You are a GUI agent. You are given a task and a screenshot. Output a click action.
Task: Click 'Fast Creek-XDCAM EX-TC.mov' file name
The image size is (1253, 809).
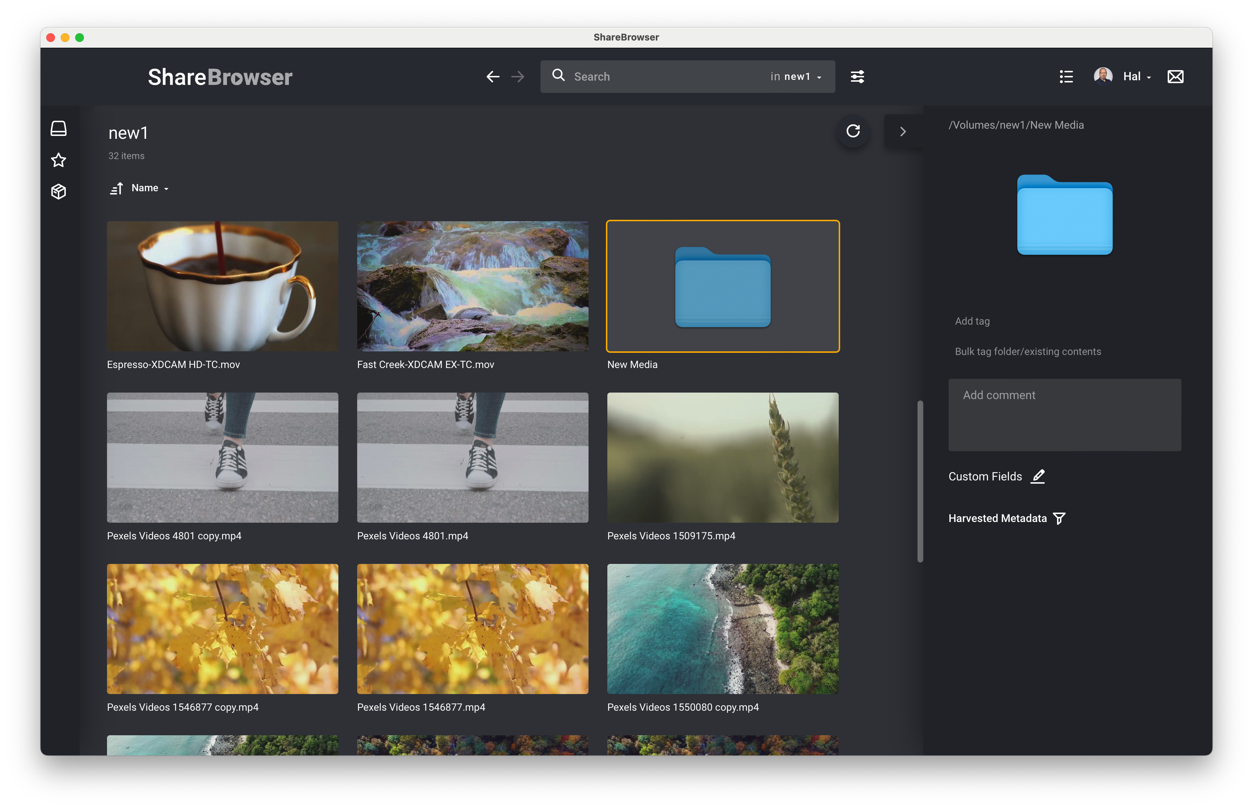(425, 365)
